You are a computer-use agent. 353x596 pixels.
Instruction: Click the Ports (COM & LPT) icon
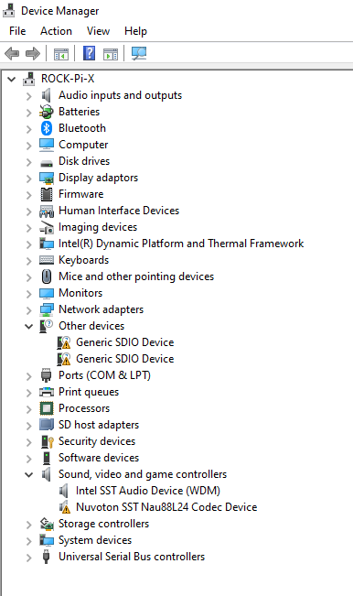tap(47, 375)
